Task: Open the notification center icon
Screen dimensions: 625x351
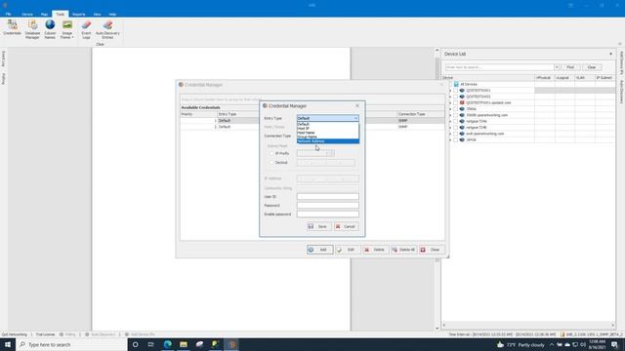Action: point(614,344)
